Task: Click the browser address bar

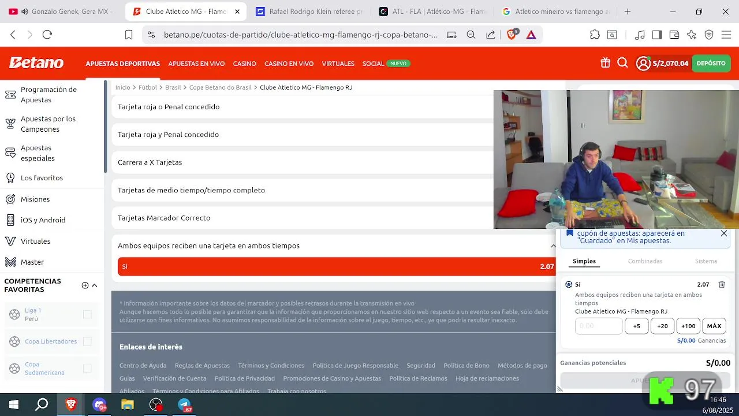Action: pos(300,35)
